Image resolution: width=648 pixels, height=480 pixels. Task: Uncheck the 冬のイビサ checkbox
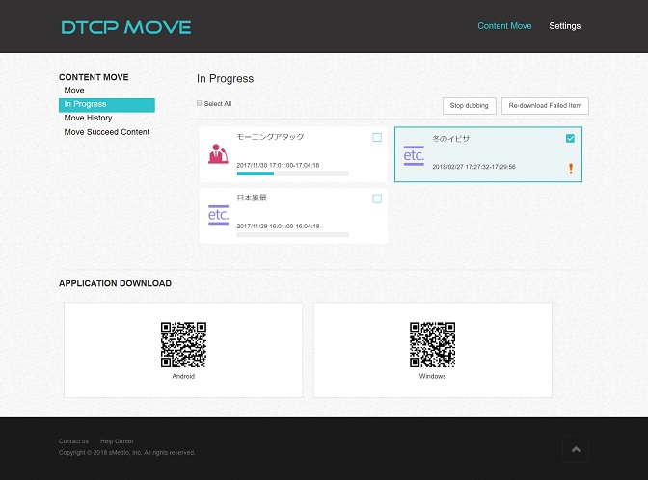[x=570, y=139]
